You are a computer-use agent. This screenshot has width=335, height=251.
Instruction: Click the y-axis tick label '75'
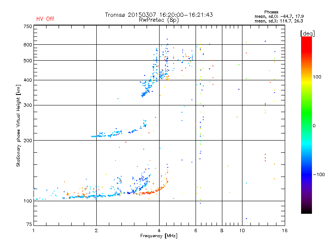coord(29,224)
